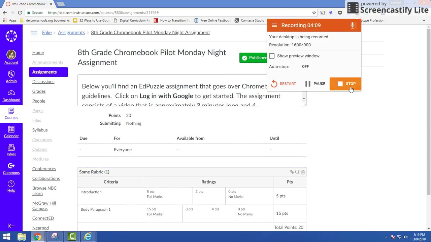Click the Canvas logo at top left
Viewport: 431px width, 242px height.
point(11,36)
